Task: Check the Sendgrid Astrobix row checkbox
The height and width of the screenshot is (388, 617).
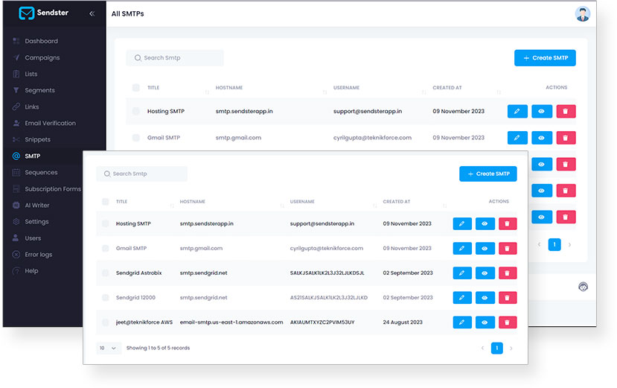Action: point(106,273)
